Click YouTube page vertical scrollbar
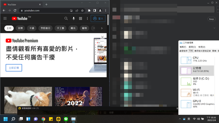219x123 pixels. point(108,20)
